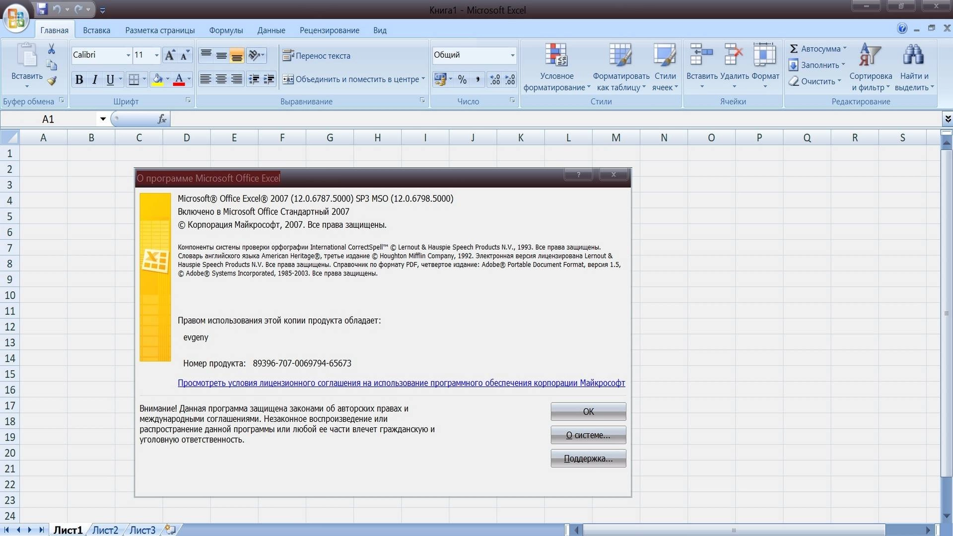The image size is (953, 536).
Task: Toggle Merge and Center (Объединить и поместить в центре)
Action: (x=350, y=79)
